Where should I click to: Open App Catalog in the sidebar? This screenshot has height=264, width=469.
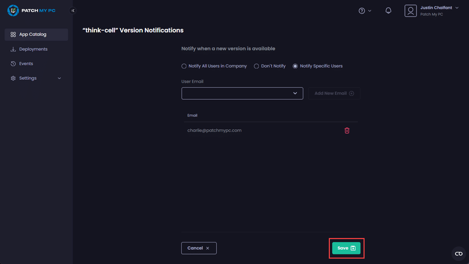pos(33,34)
